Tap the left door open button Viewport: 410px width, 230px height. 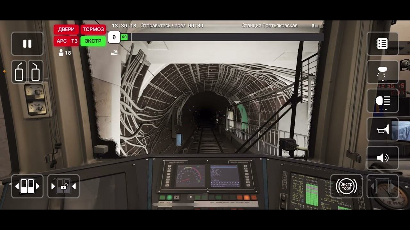click(20, 72)
